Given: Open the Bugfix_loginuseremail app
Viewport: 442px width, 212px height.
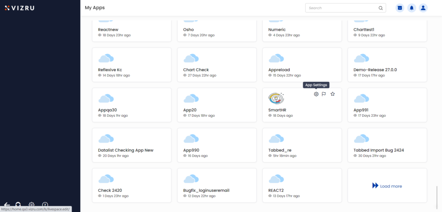Looking at the screenshot, I should pyautogui.click(x=217, y=185).
